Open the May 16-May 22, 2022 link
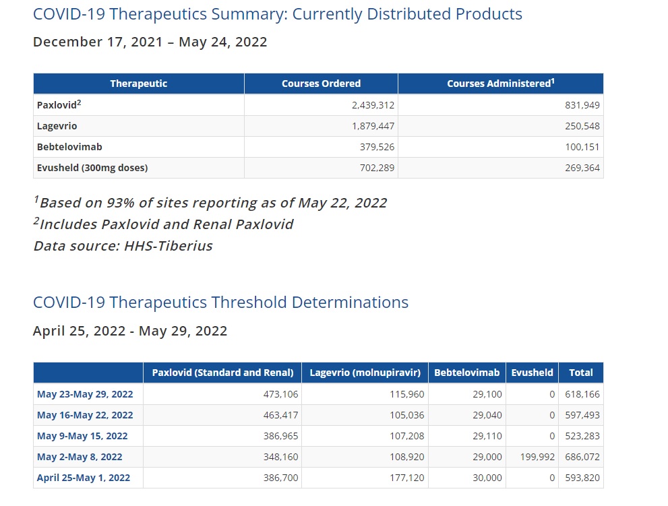 point(85,415)
